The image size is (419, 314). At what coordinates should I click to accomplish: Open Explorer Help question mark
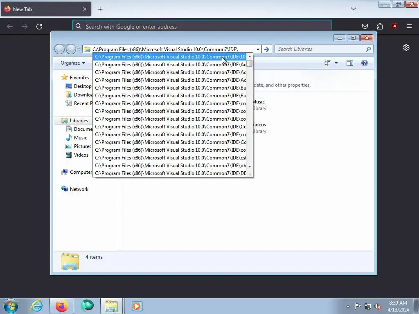pos(365,63)
